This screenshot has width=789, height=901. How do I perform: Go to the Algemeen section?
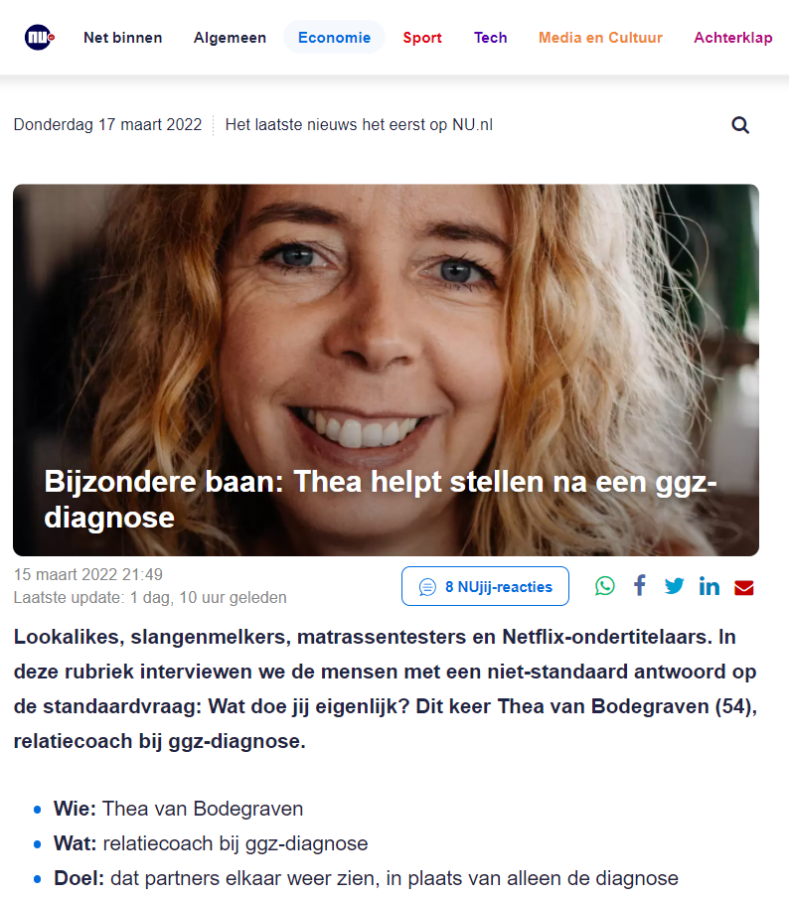tap(230, 38)
